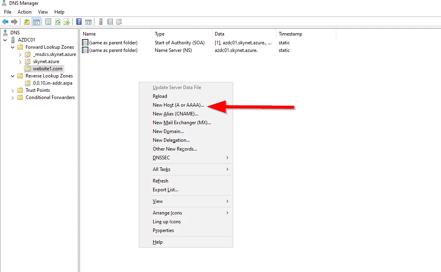Collapse Reverse Lookup Zones tree node

(x=13, y=76)
